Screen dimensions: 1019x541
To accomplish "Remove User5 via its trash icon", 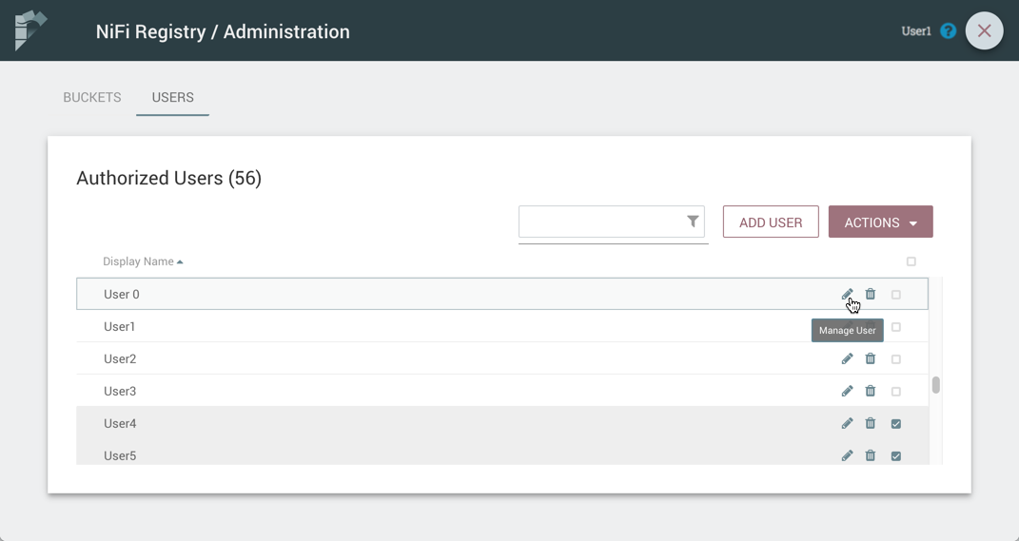I will point(871,456).
